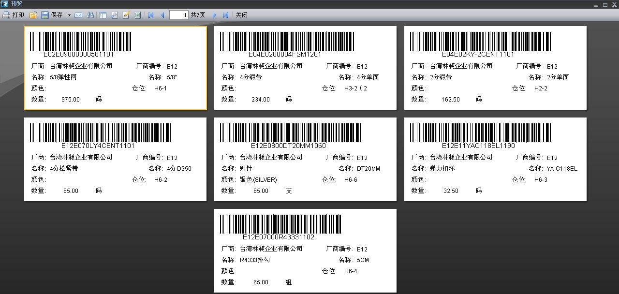Click quantity value 975.00
619x294 pixels.
point(71,100)
